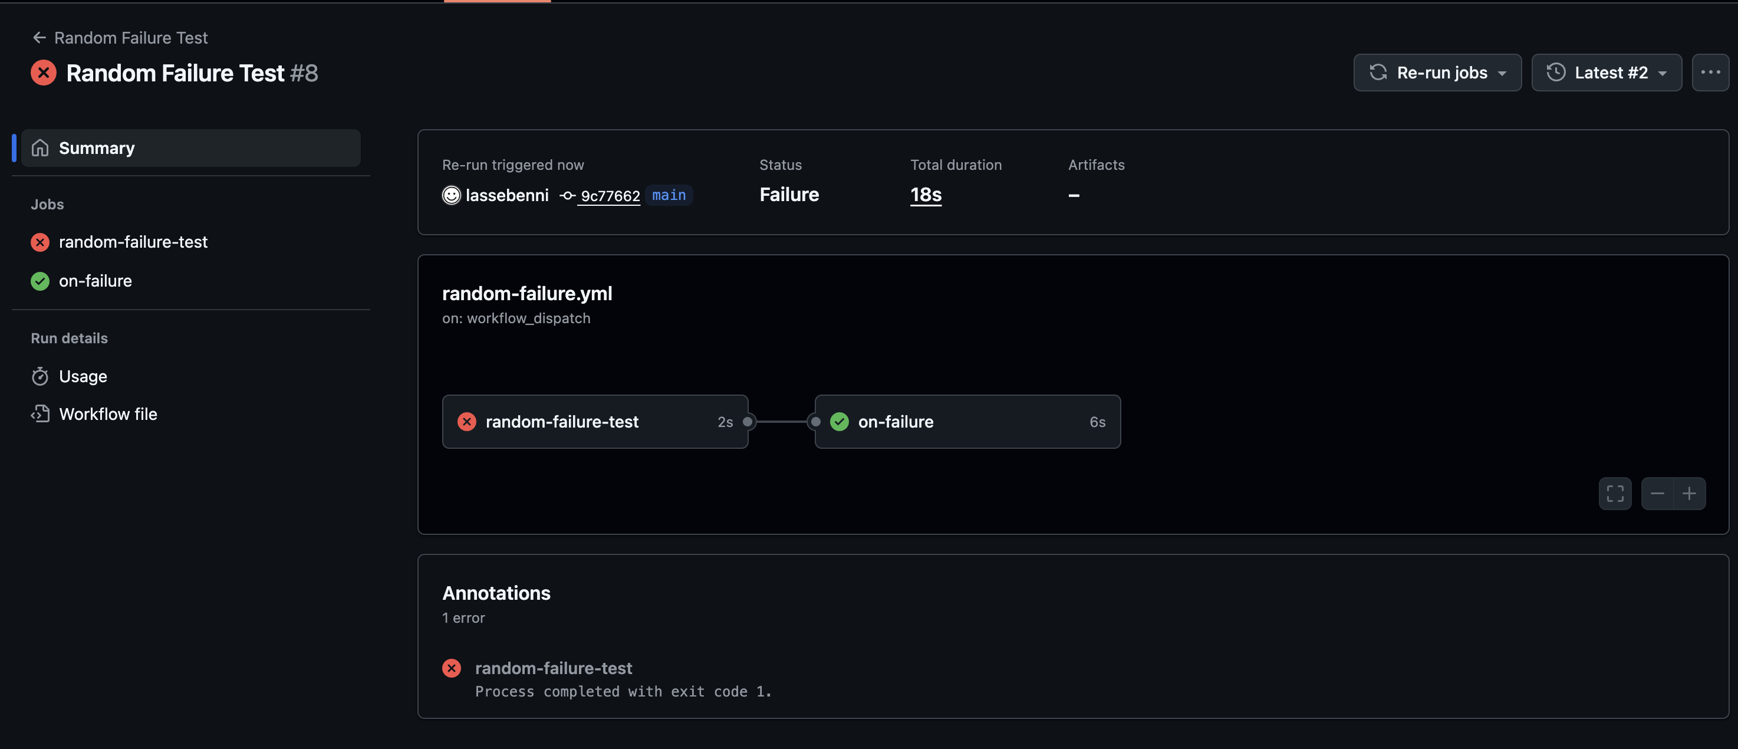Click the fit-to-screen icon in the workflow graph
1738x749 pixels.
pyautogui.click(x=1615, y=493)
